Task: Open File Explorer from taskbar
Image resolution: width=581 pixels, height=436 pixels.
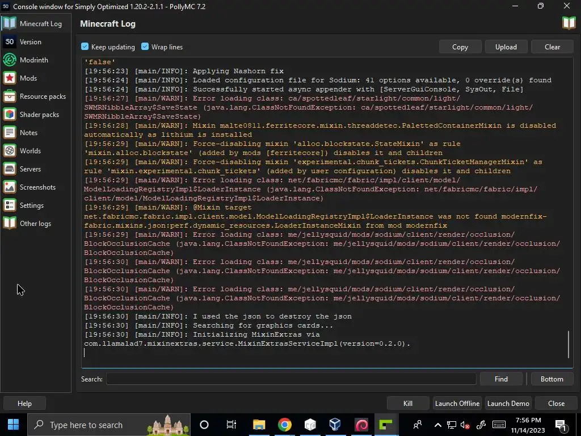Action: point(259,425)
